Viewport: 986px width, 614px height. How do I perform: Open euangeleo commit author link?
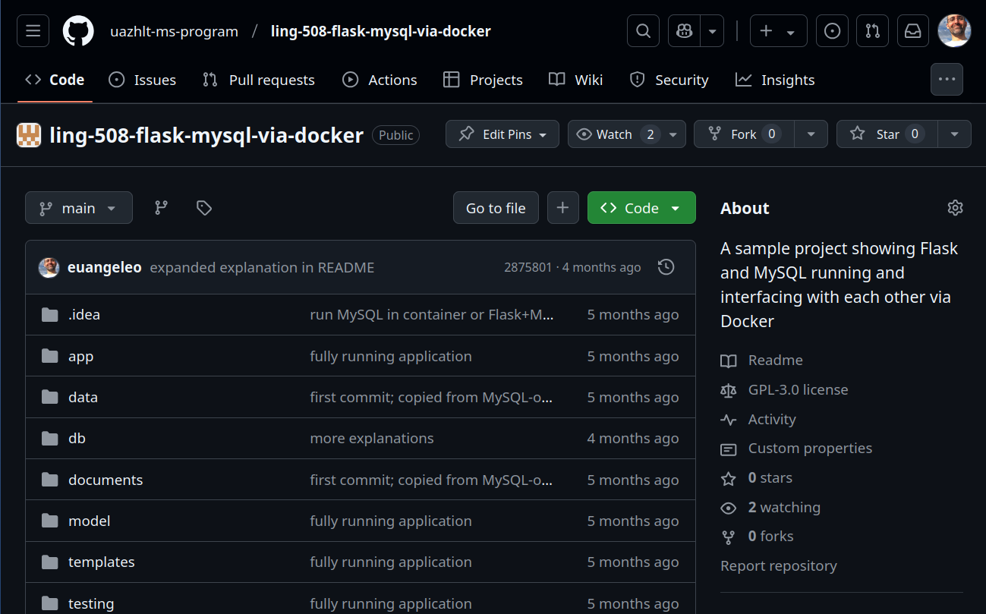tap(105, 267)
